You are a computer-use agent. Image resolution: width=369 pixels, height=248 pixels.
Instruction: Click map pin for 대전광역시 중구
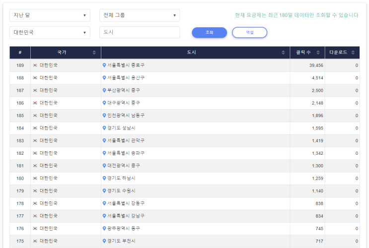104,166
